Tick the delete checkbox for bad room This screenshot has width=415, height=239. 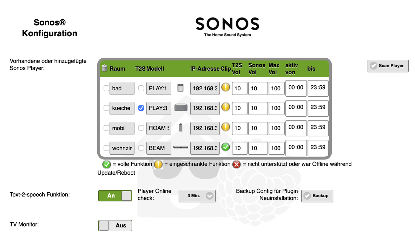[106, 89]
